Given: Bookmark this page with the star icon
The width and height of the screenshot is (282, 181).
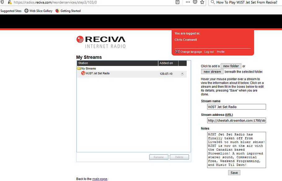Looking at the screenshot, I should click(202, 2).
